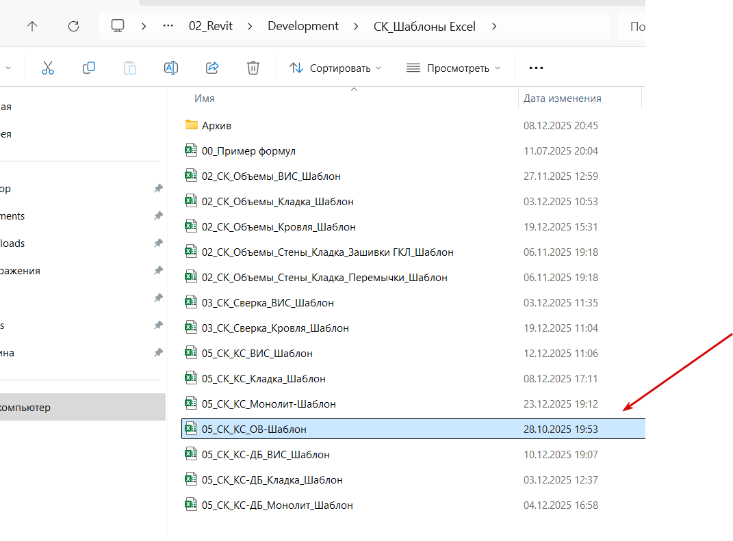This screenshot has height=541, width=733.
Task: Select the Архив folder
Action: click(x=216, y=125)
